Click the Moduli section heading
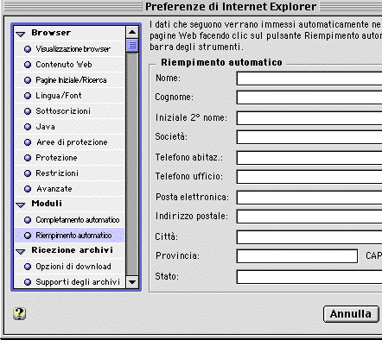This screenshot has width=382, height=340. tap(47, 204)
